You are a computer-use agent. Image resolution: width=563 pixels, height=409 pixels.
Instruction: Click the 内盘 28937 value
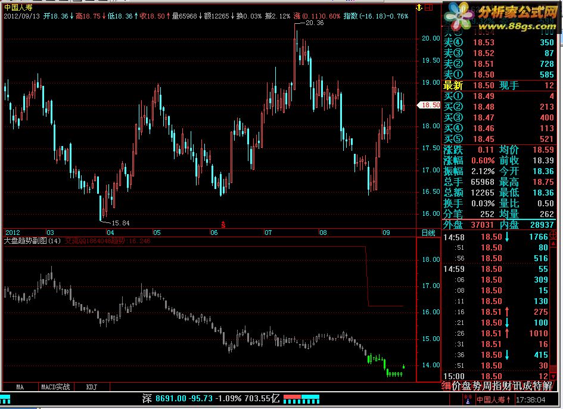coord(542,225)
